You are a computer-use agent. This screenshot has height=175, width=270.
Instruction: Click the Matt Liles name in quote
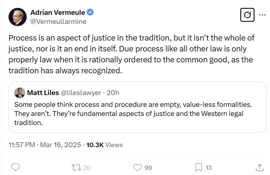tap(43, 93)
